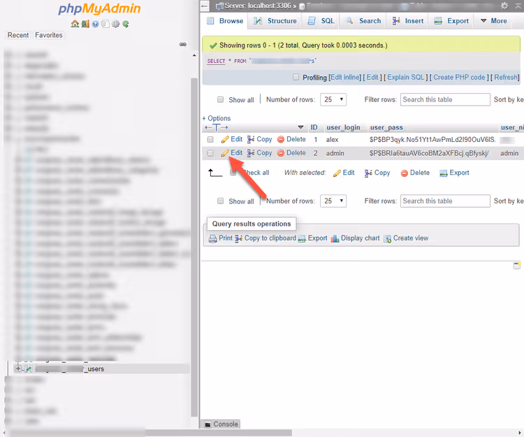
Task: Click Delete in the With selected actions
Action: (x=415, y=173)
